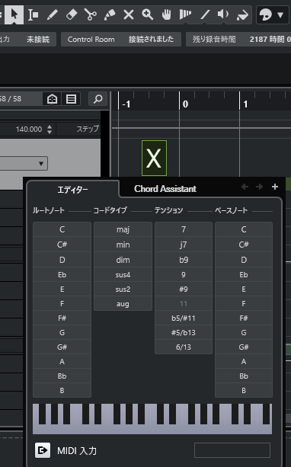Select the Object Selection arrow tool
The width and height of the screenshot is (291, 467).
(x=14, y=14)
